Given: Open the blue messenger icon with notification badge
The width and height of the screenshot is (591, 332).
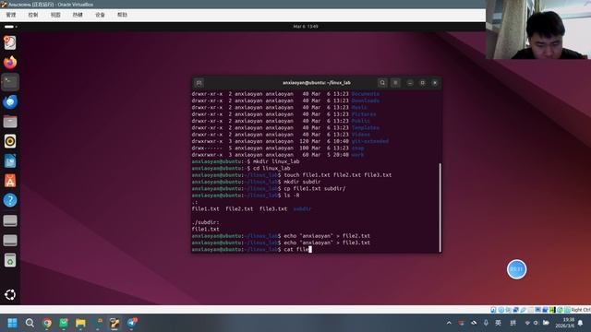Looking at the screenshot, I should tap(132, 323).
